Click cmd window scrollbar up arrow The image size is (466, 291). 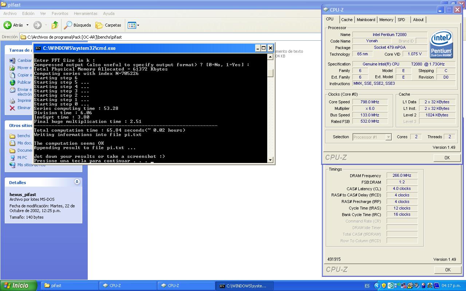[270, 57]
